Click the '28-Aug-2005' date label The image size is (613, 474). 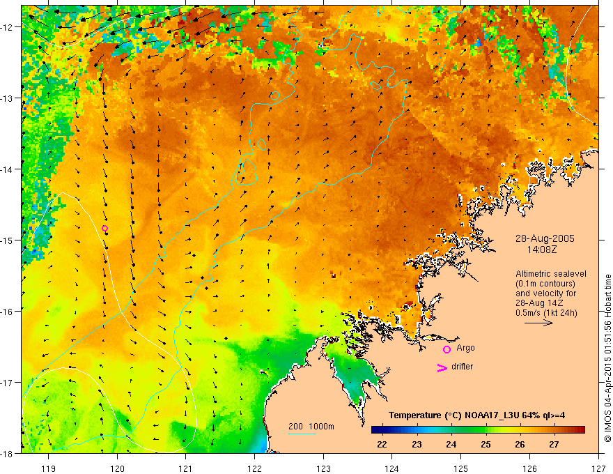(x=545, y=238)
